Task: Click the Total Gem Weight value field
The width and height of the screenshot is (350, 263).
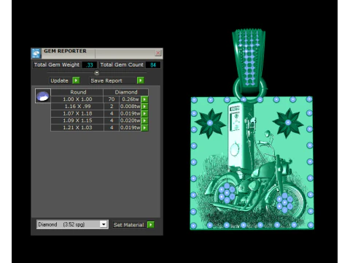Action: pyautogui.click(x=90, y=65)
